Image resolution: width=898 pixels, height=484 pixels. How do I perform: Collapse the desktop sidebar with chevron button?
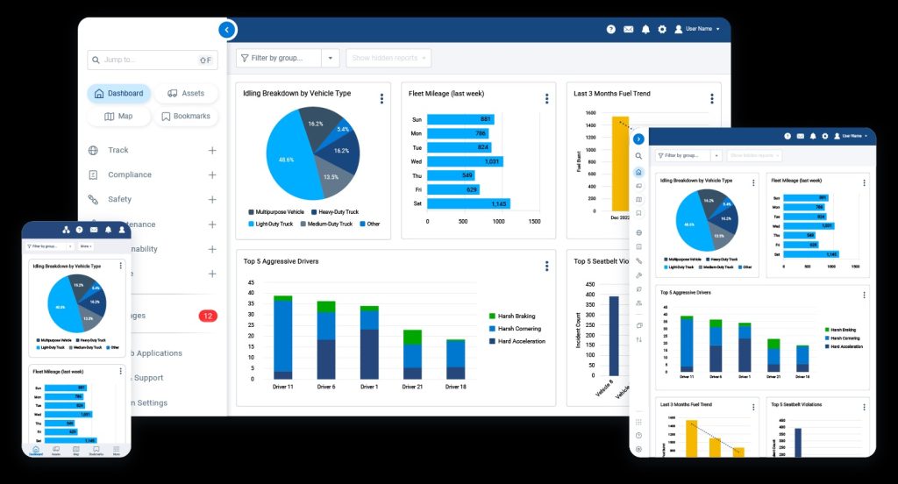point(227,30)
